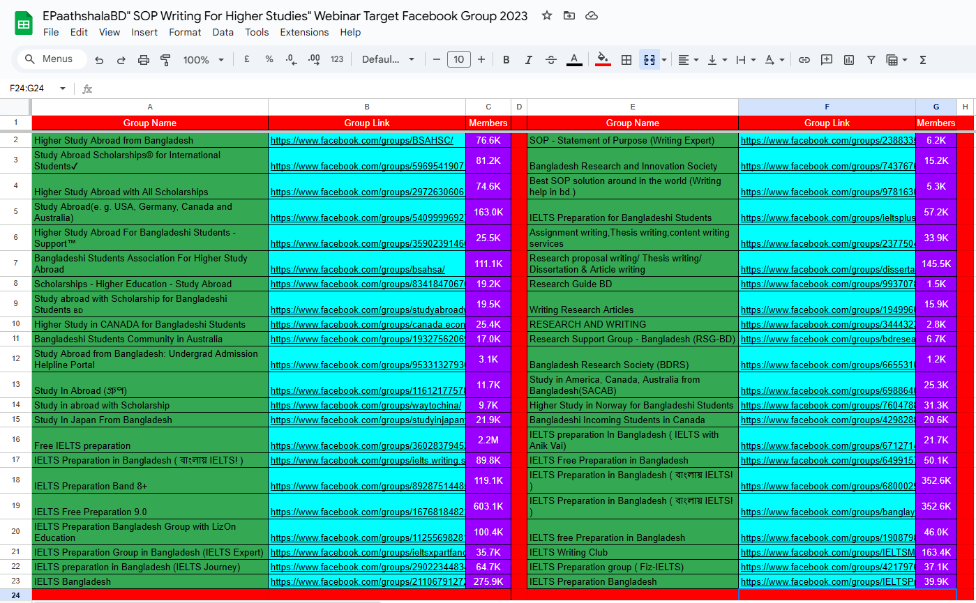Star this spreadsheet document
The image size is (976, 603).
point(547,15)
